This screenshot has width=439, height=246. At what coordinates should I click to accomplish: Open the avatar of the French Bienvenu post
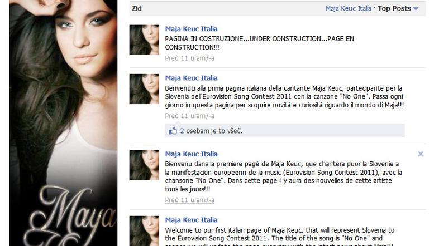[144, 165]
